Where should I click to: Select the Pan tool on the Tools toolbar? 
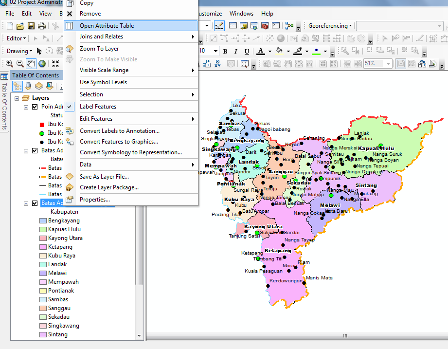tap(31, 63)
